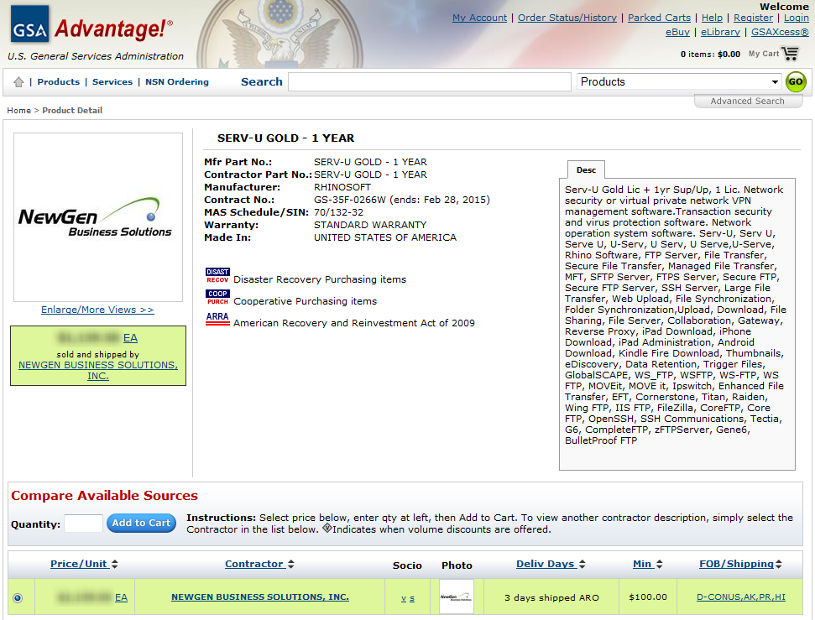Select the NEWGEN price row radio button

coord(18,598)
